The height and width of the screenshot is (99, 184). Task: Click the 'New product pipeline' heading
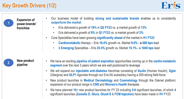(25, 63)
